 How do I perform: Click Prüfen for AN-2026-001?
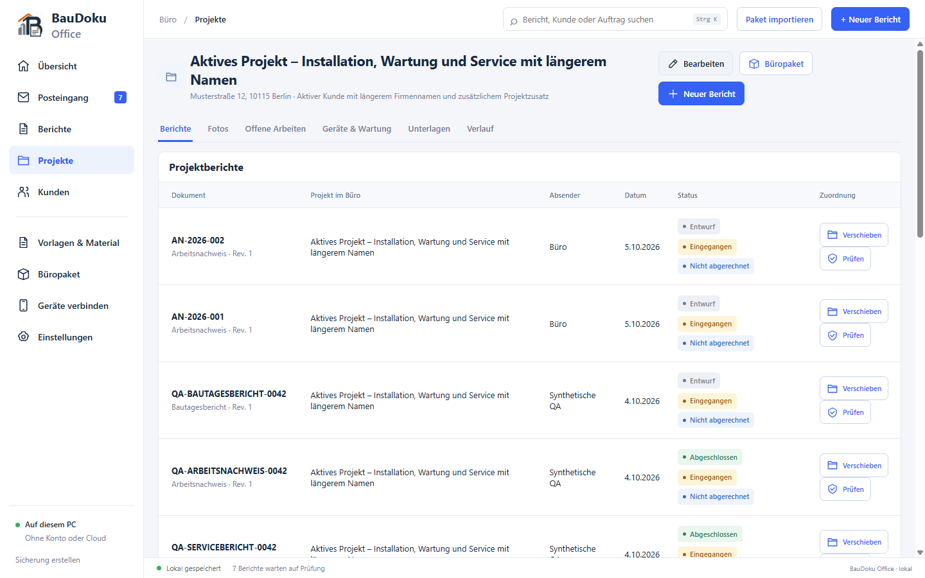pyautogui.click(x=845, y=335)
